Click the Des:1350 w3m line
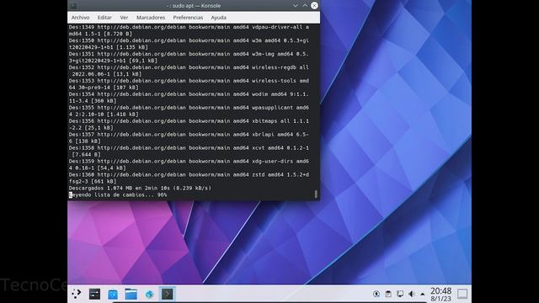The width and height of the screenshot is (539, 303). 189,44
